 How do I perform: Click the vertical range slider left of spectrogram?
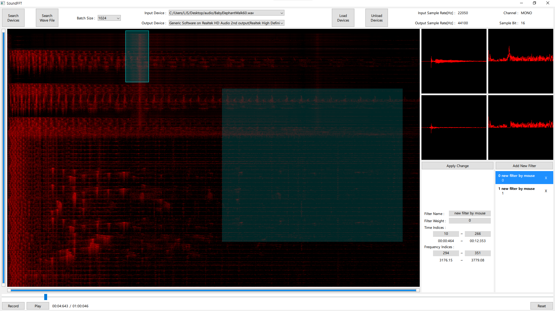click(x=3, y=158)
